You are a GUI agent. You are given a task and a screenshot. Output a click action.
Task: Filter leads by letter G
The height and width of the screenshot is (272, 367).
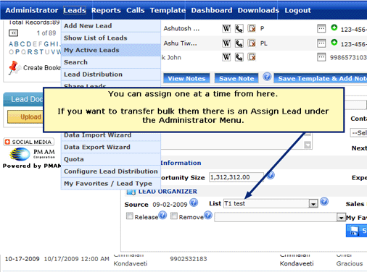pyautogui.click(x=46, y=44)
